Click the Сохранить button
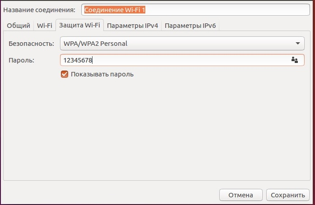Viewport: 315px width, 205px height. [288, 195]
